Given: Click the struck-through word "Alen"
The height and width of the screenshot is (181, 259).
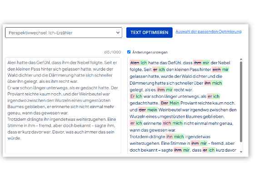Looking at the screenshot, I should point(135,63).
